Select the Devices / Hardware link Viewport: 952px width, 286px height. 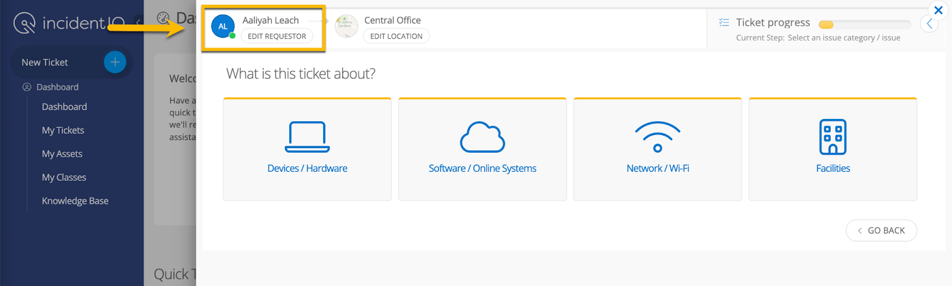pyautogui.click(x=307, y=168)
